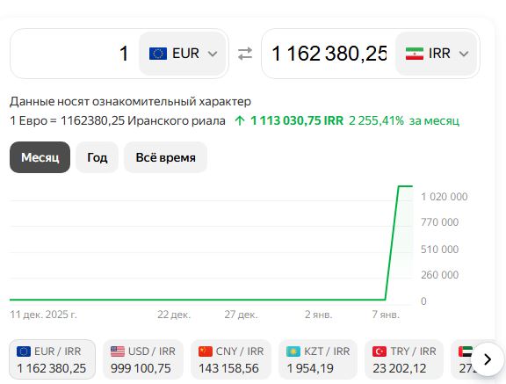Switch chart to Всё время period
Screen dimensions: 506x384
[x=165, y=157]
